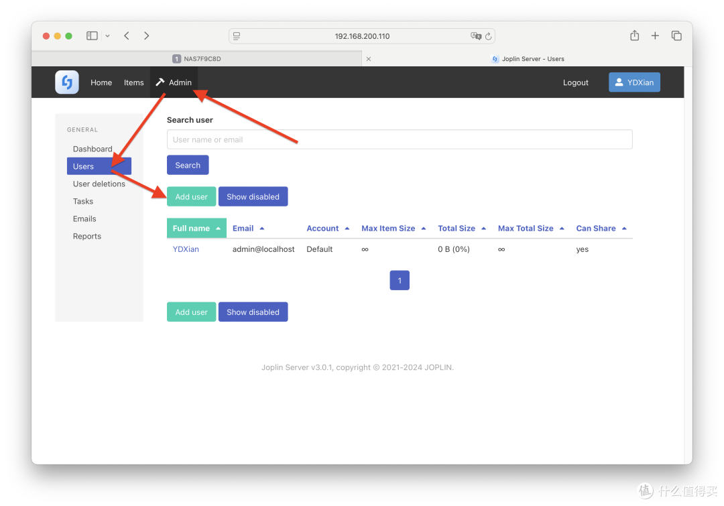724x506 pixels.
Task: Click the GENERAL sidebar heading
Action: point(82,130)
